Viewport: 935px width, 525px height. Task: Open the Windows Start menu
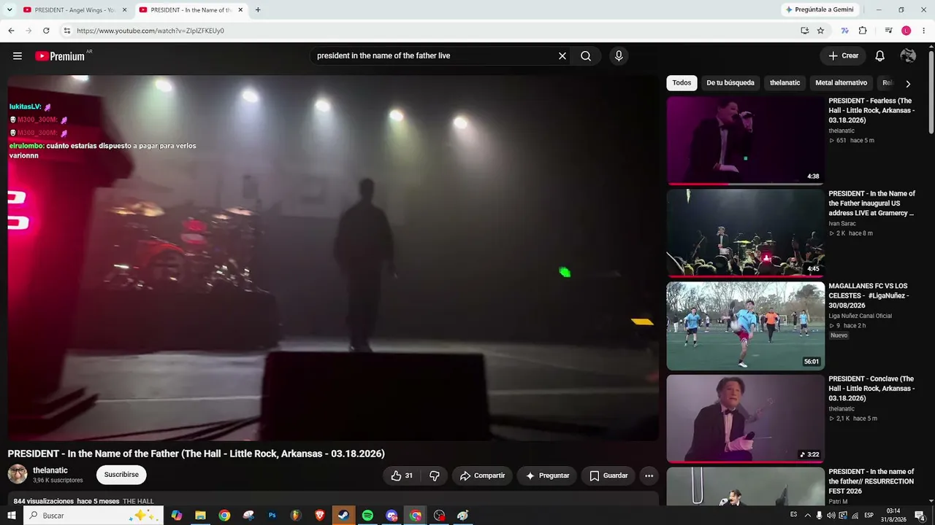click(x=11, y=516)
